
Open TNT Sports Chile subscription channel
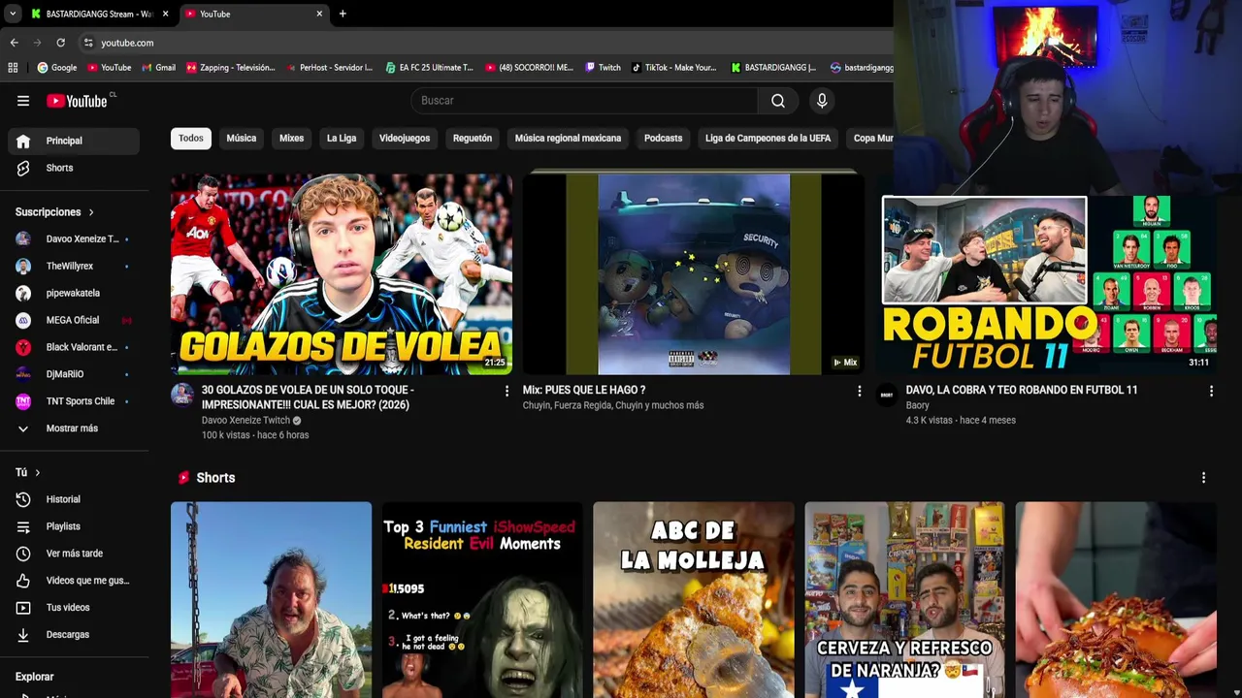pyautogui.click(x=74, y=401)
